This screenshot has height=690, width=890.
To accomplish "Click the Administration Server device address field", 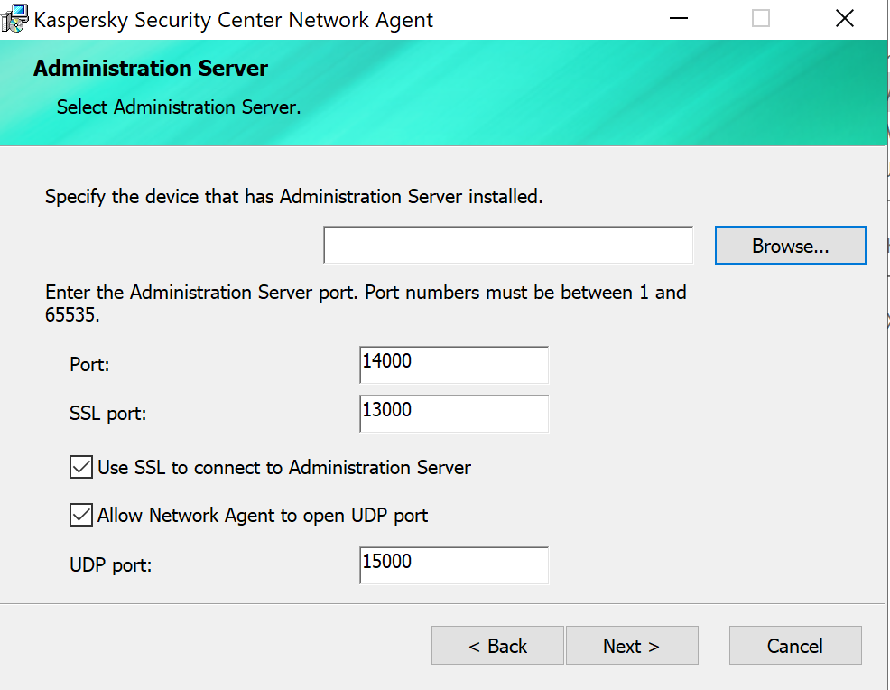I will tap(507, 246).
